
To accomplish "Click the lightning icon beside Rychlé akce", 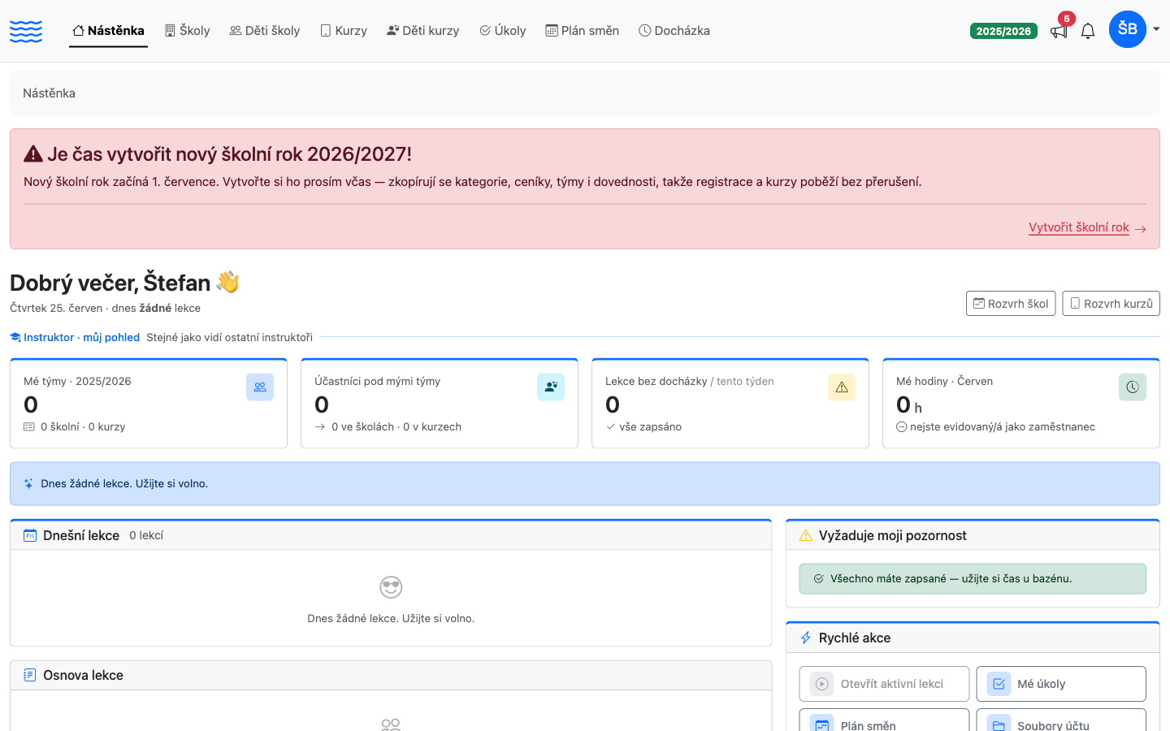I will 806,638.
